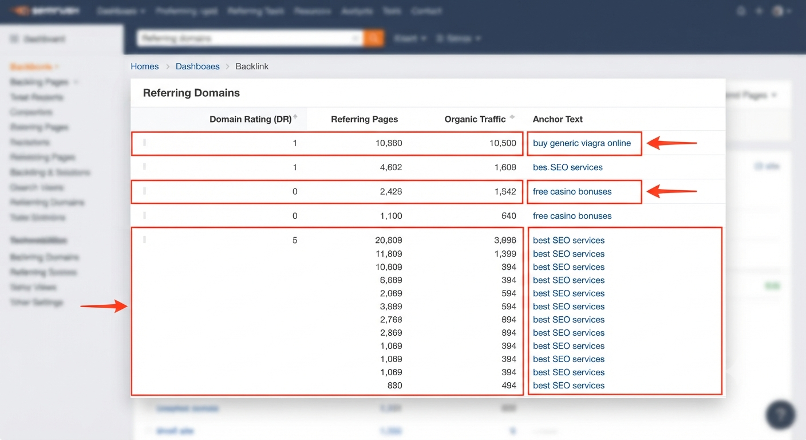Open 'best SEO services' link in 10,809 row

568,267
